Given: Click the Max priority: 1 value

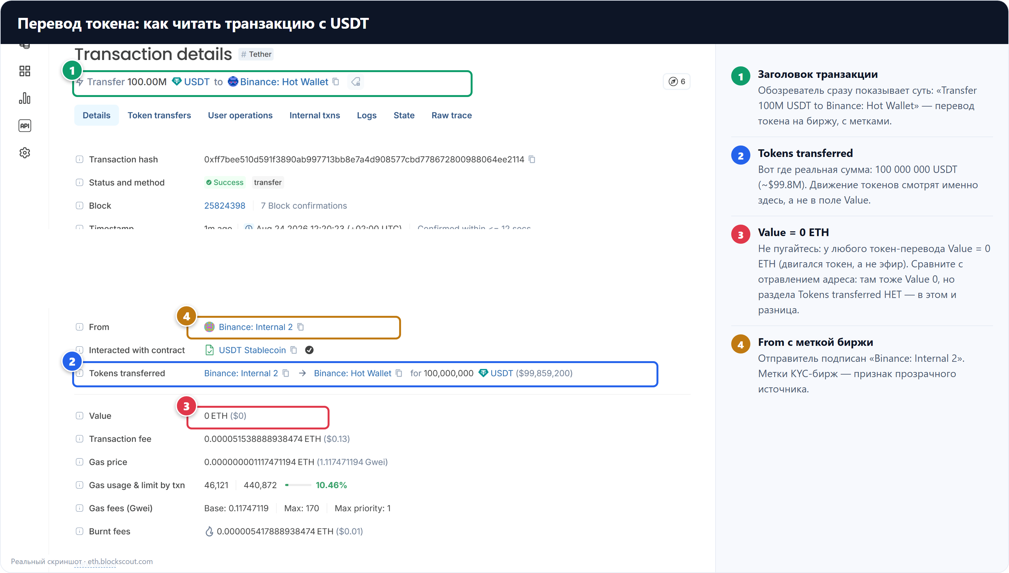Looking at the screenshot, I should click(363, 509).
